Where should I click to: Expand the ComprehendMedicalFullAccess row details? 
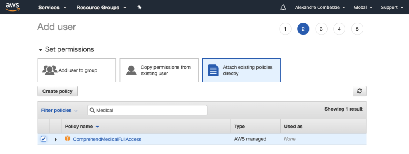click(x=56, y=139)
